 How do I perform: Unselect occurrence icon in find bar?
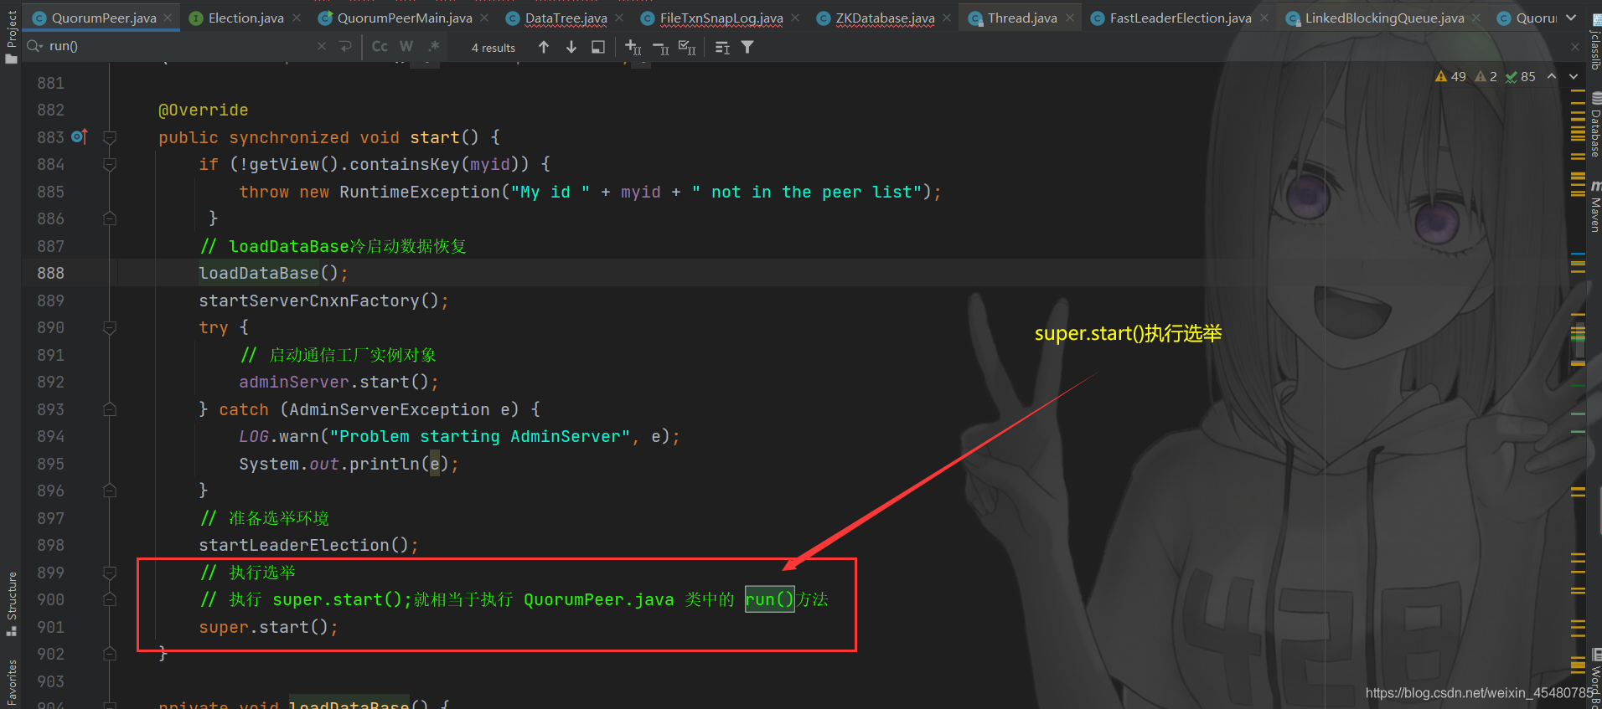(x=660, y=48)
